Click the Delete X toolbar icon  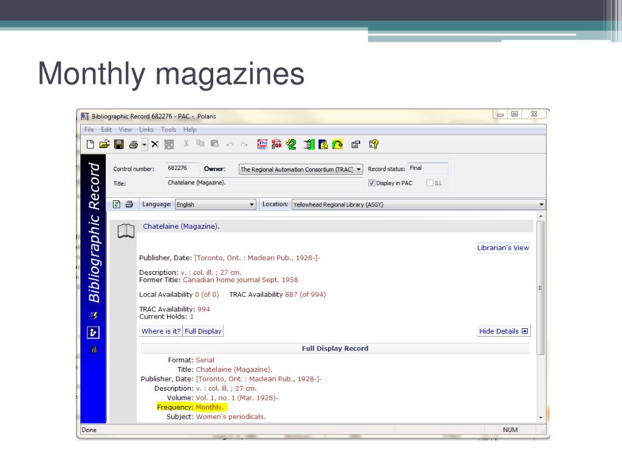155,144
